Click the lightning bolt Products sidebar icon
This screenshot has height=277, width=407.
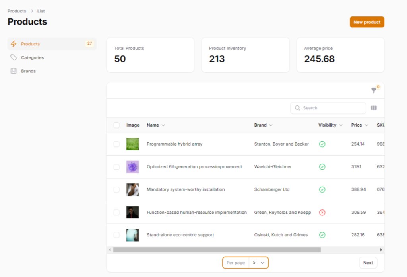click(x=14, y=44)
